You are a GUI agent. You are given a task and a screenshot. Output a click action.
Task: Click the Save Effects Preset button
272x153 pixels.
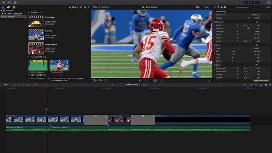click(x=261, y=81)
